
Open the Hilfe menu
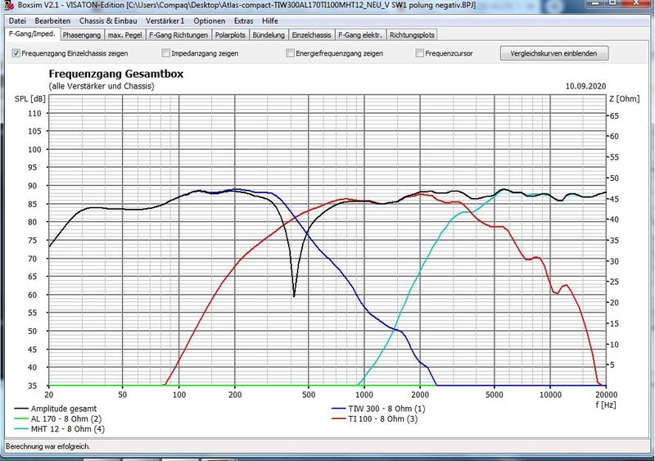tap(270, 20)
